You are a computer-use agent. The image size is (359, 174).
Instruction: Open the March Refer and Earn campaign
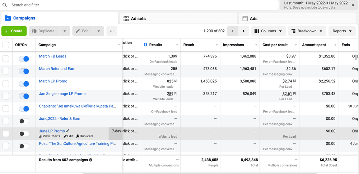(57, 69)
